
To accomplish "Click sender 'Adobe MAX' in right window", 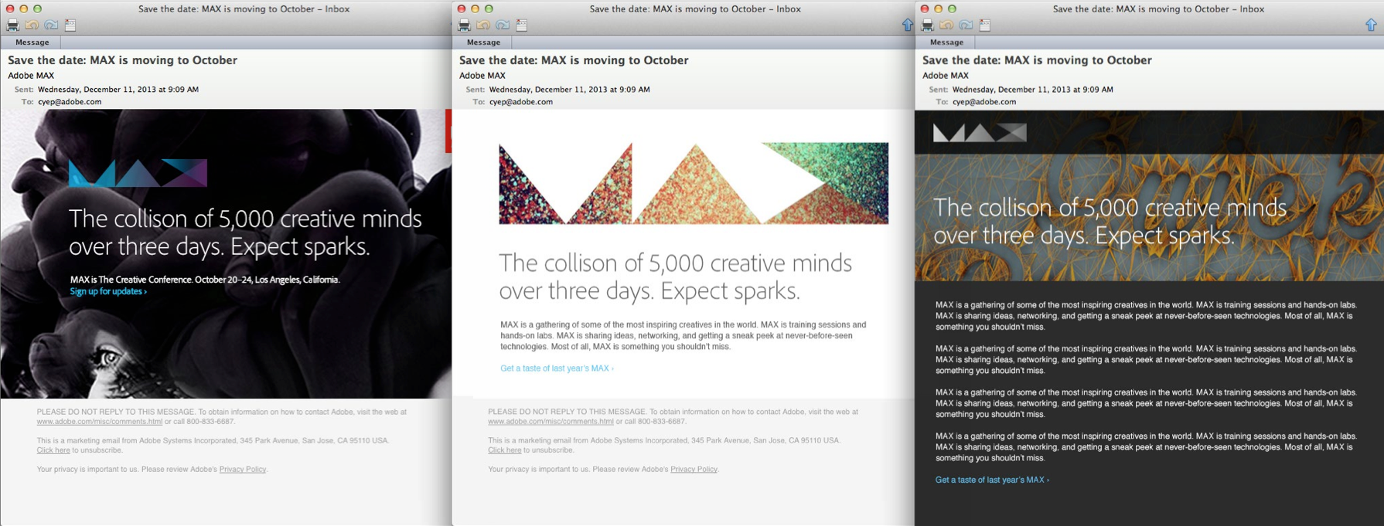I will pyautogui.click(x=946, y=76).
